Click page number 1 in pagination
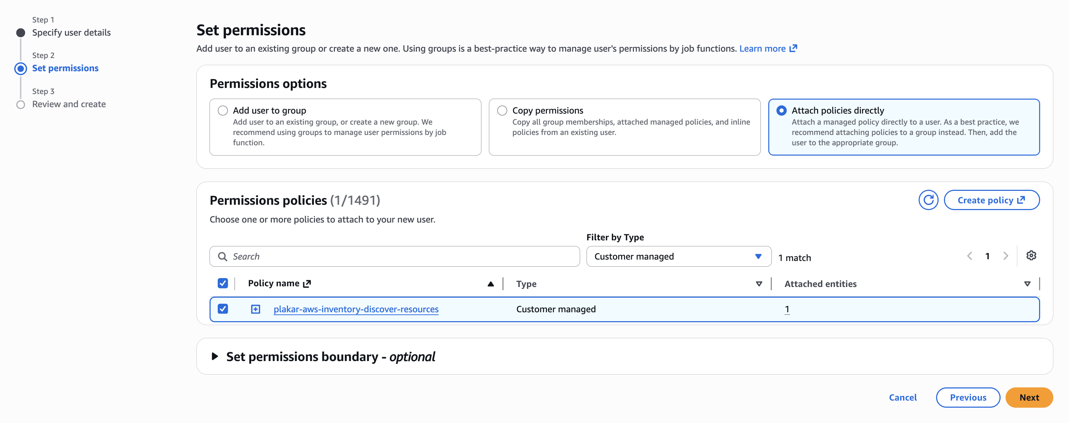1069x423 pixels. pyautogui.click(x=987, y=256)
